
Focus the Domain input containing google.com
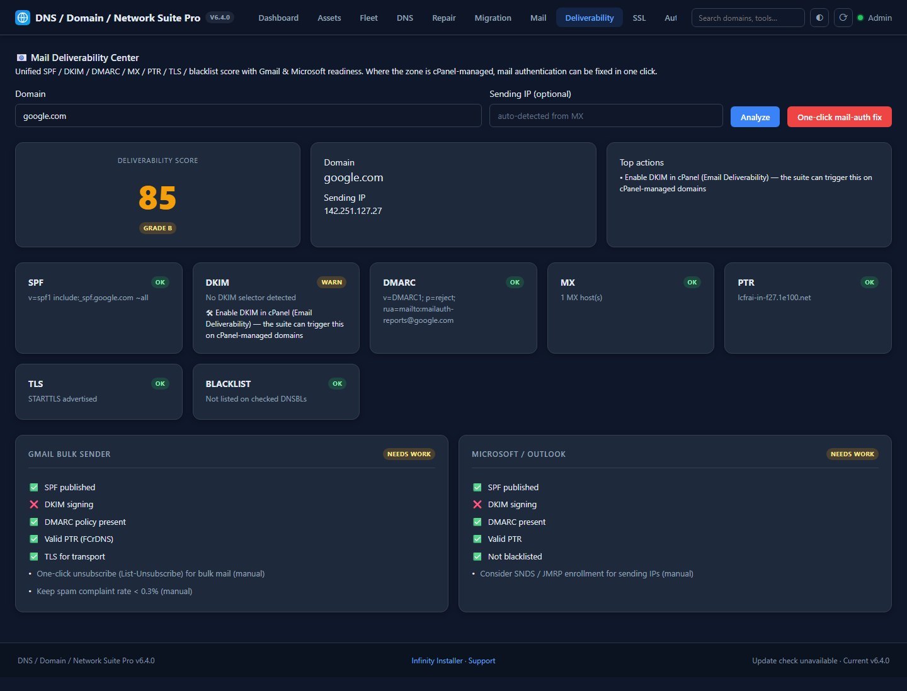(x=248, y=116)
